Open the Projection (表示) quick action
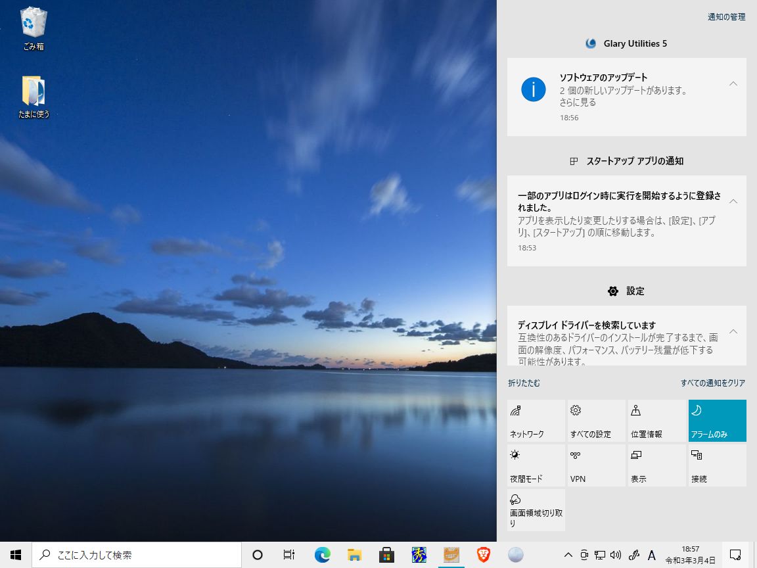 656,465
